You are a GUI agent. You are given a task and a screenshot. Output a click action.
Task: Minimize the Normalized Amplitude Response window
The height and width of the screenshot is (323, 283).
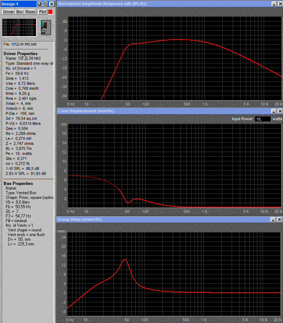274,4
